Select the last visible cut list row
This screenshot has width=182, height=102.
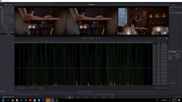pos(160,84)
